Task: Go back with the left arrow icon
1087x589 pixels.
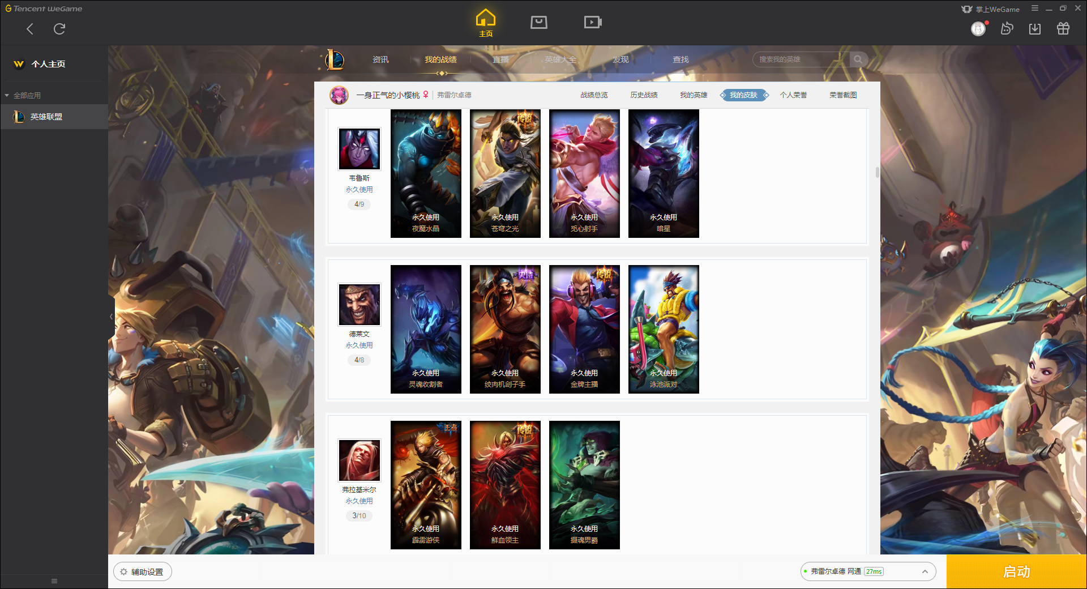Action: pos(30,29)
